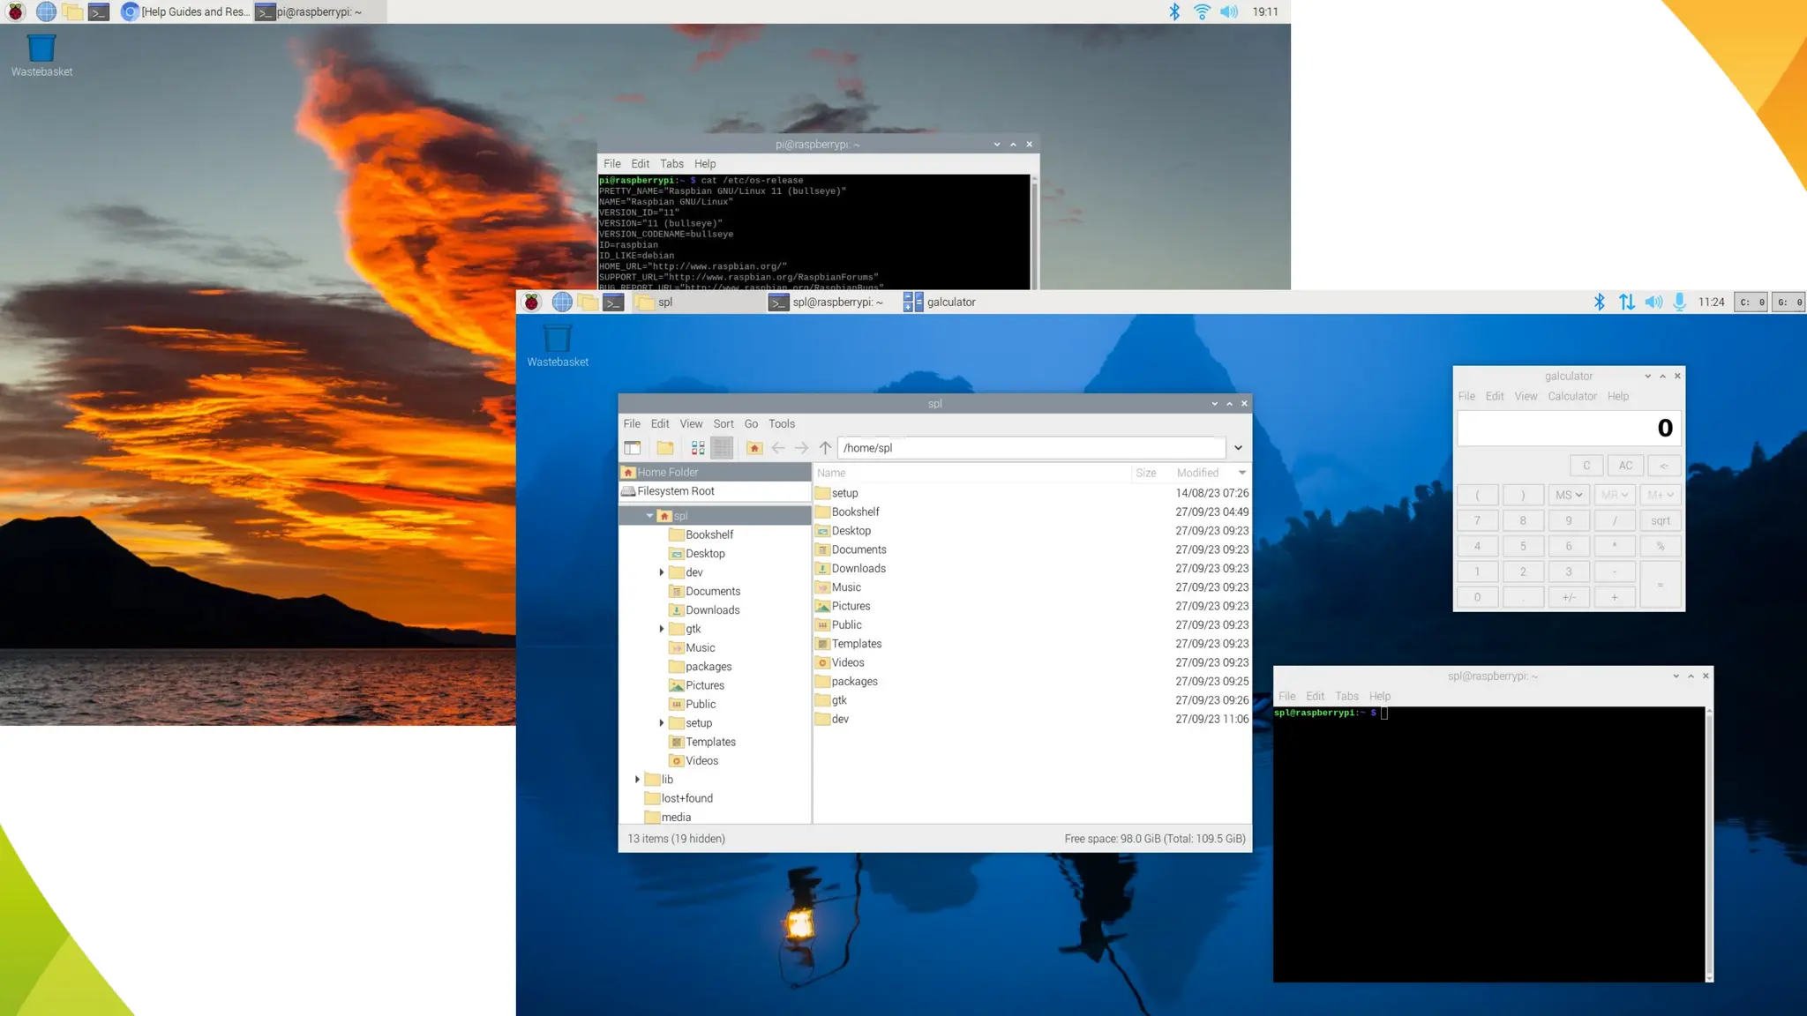Screen dimensions: 1807x1016
Task: Switch to spl@raspberrypi taskbar entry
Action: tap(828, 302)
